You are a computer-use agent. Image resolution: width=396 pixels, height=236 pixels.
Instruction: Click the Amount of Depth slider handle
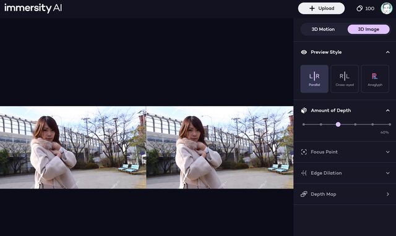point(338,124)
